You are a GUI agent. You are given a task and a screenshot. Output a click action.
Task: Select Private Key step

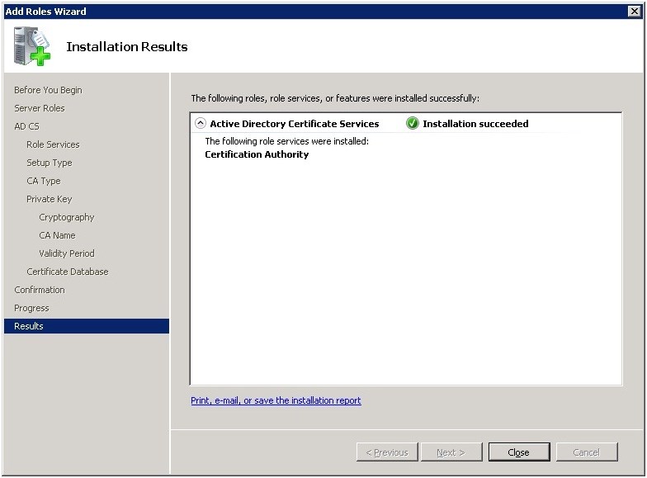[x=50, y=199]
